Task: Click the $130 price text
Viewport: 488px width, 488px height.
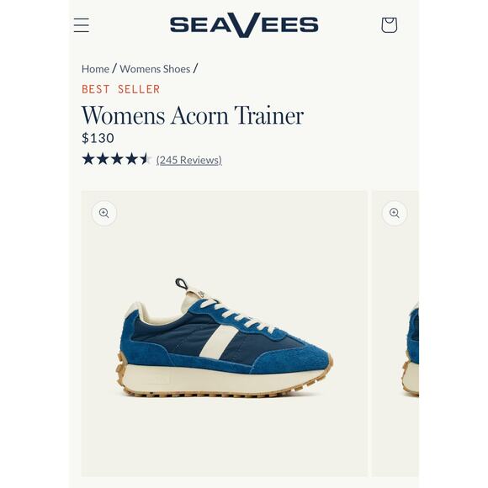Action: point(98,138)
